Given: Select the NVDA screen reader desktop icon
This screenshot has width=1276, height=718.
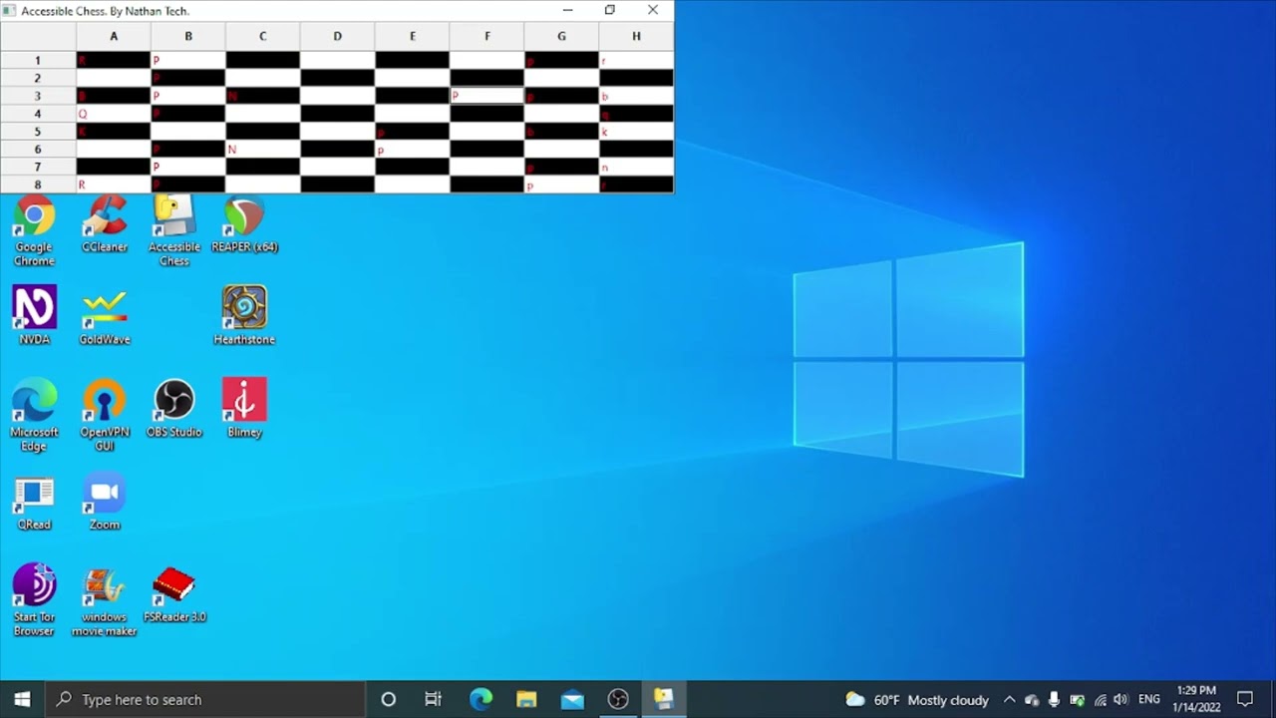Looking at the screenshot, I should pyautogui.click(x=34, y=316).
